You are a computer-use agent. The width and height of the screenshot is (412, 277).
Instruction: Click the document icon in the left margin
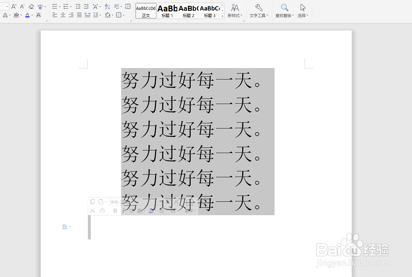click(65, 227)
